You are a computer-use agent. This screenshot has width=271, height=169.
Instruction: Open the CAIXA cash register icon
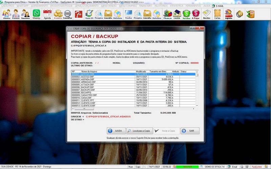[177, 14]
